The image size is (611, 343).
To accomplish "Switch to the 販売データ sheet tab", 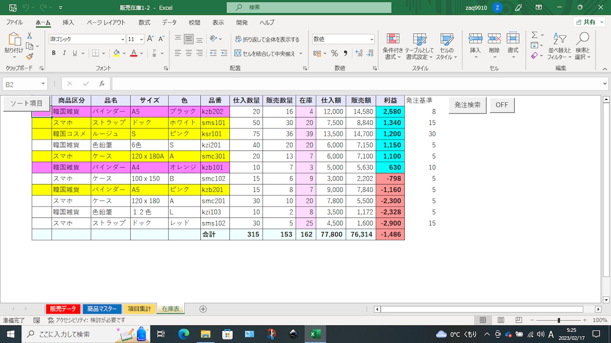I will [63, 309].
